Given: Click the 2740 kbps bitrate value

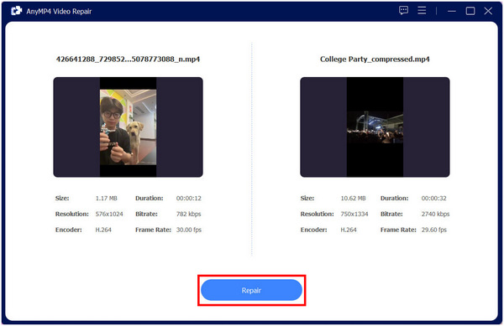Looking at the screenshot, I should pyautogui.click(x=435, y=215).
